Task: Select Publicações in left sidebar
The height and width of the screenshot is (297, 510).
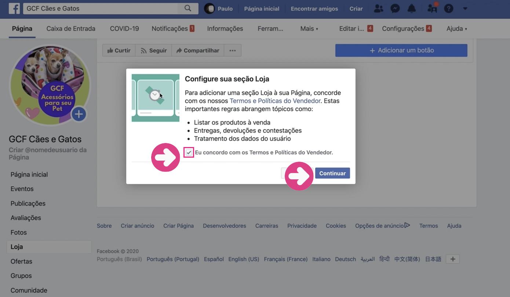Action: pyautogui.click(x=28, y=203)
